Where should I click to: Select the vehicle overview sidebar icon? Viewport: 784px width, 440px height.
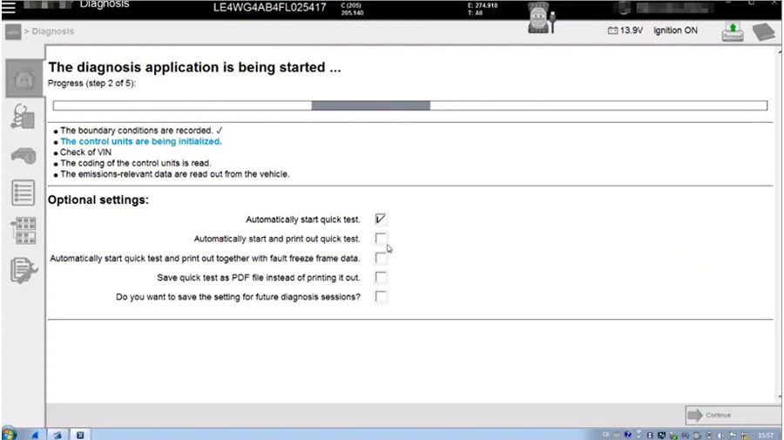tap(24, 78)
